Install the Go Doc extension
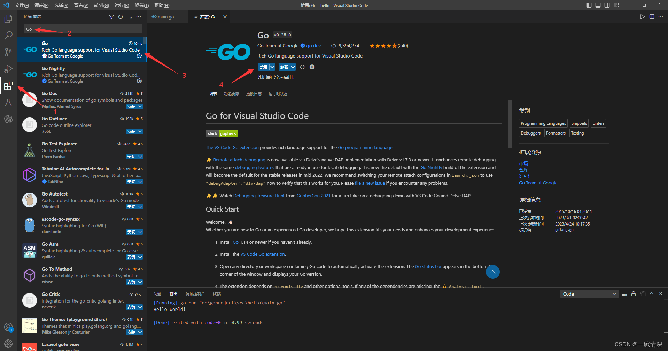Screen dimensions: 668x351 131,106
